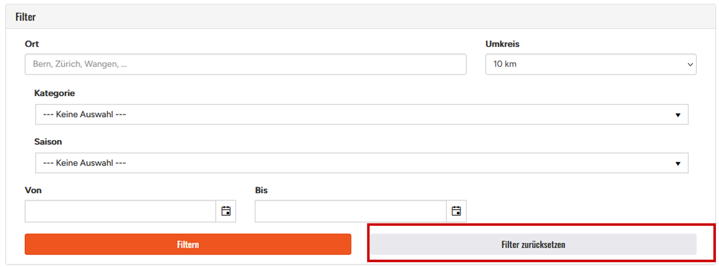Focus the Ort location input field

tap(245, 64)
